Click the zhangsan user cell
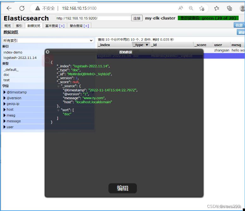The height and width of the screenshot is (211, 245). (x=222, y=50)
